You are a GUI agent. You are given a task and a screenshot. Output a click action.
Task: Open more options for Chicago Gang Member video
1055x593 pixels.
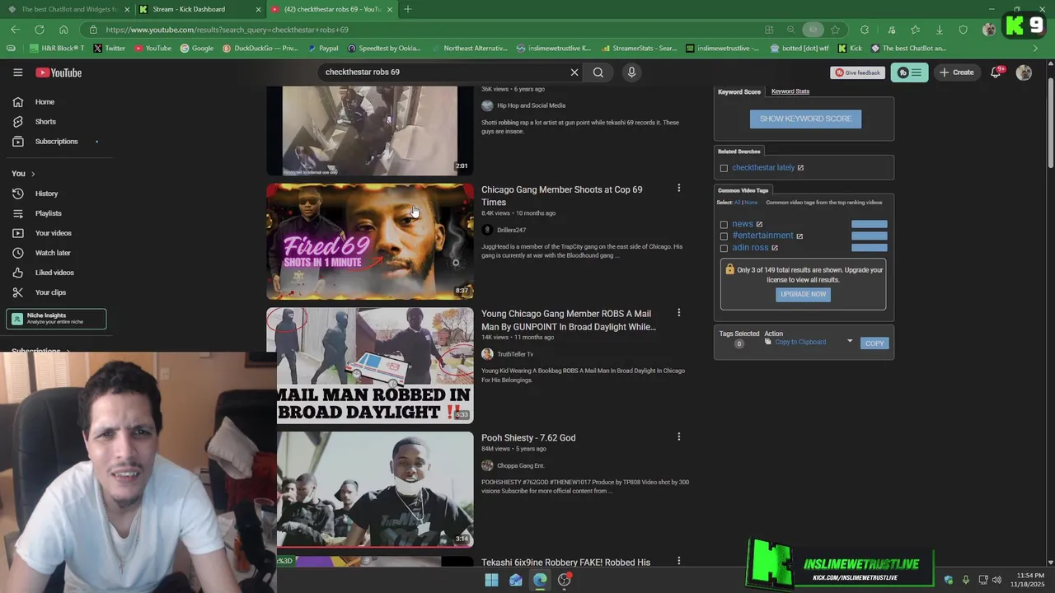point(678,188)
